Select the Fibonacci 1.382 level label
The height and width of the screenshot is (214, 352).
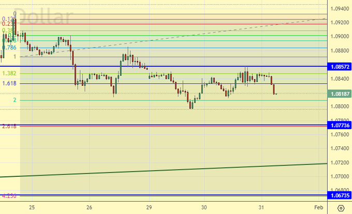pyautogui.click(x=9, y=73)
